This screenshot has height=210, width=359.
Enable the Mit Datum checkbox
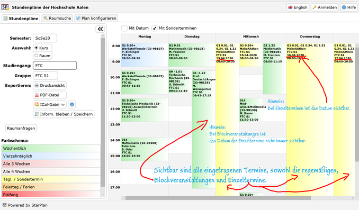pos(124,28)
